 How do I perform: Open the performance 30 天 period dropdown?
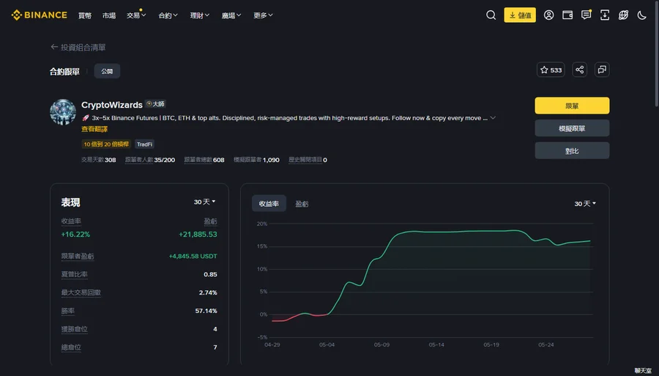click(205, 202)
